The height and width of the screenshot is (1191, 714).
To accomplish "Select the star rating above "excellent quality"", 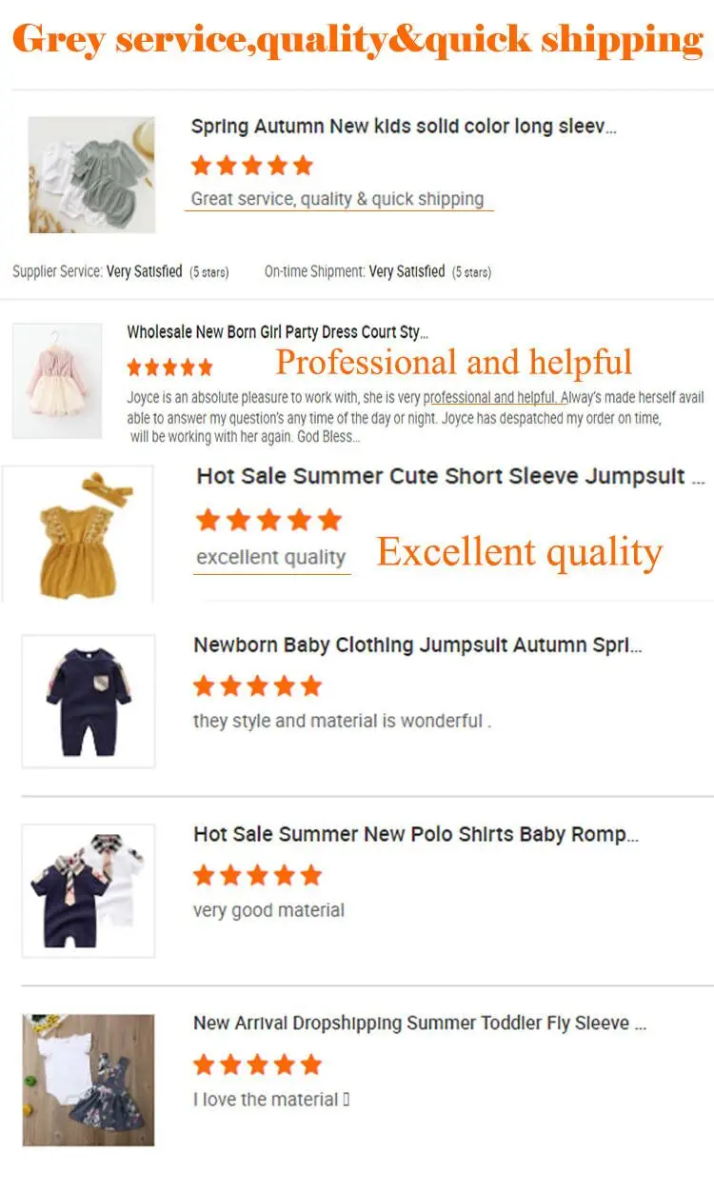I will pos(268,520).
